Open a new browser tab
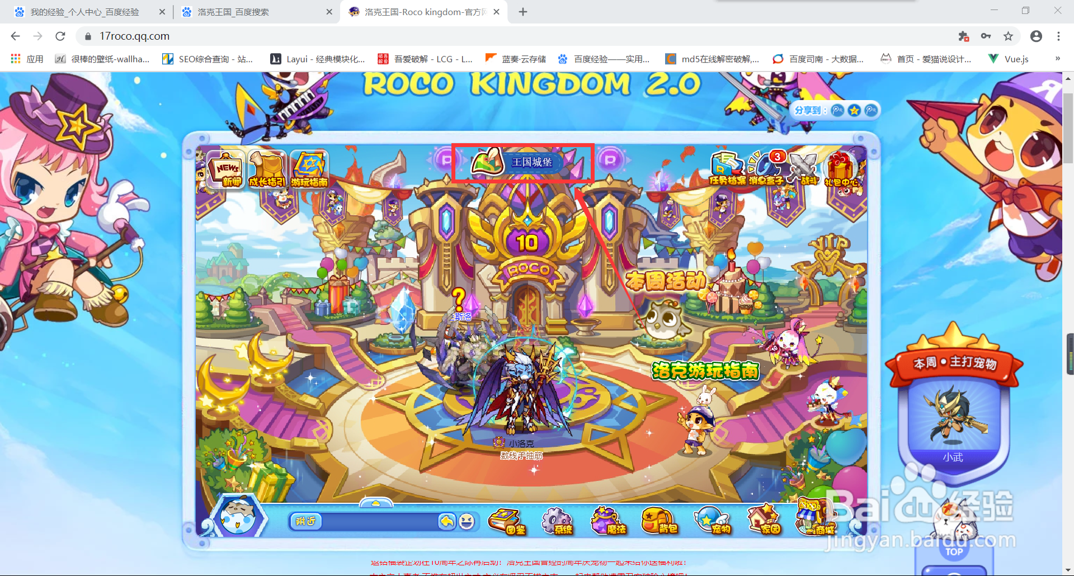 (x=523, y=12)
